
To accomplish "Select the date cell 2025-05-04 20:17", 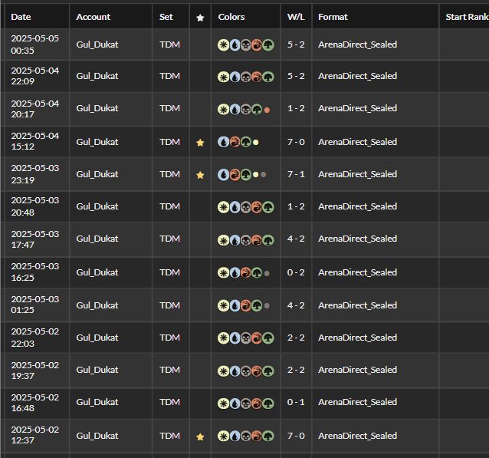I will [35, 109].
